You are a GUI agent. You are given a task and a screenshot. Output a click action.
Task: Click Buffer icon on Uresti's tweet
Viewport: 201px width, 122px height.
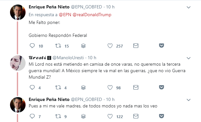[x=83, y=87]
